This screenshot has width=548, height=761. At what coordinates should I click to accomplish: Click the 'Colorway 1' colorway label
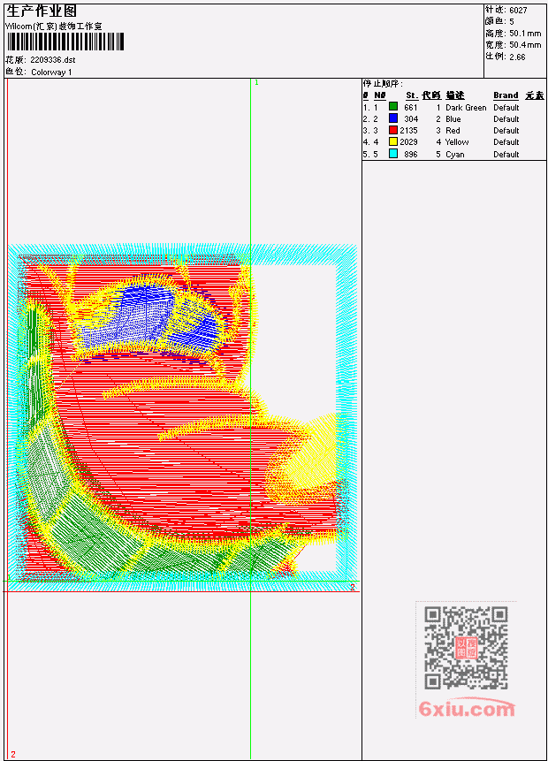point(51,72)
